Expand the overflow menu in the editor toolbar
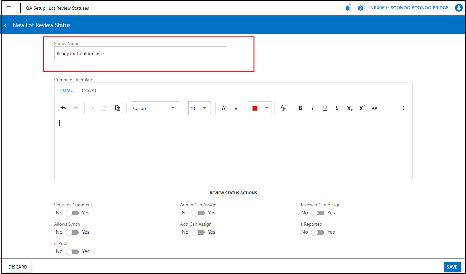Viewport: 466px width, 274px height. [x=403, y=108]
